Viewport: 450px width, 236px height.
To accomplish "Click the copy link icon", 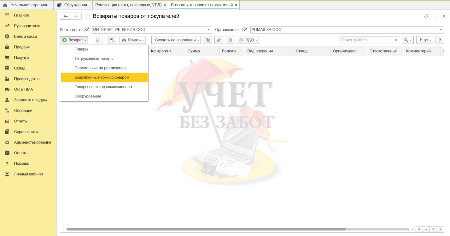I will click(426, 16).
